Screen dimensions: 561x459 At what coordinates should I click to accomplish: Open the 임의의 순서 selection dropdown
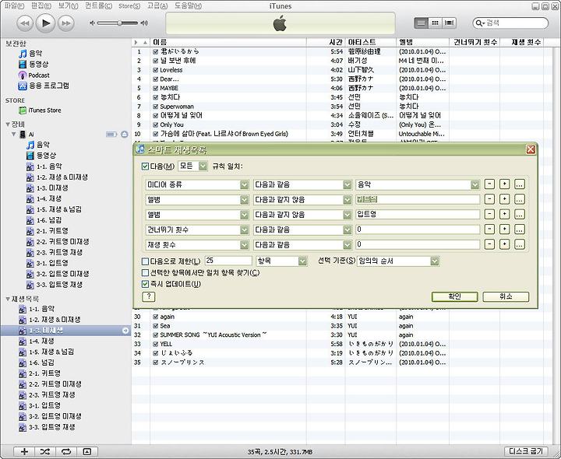[398, 261]
